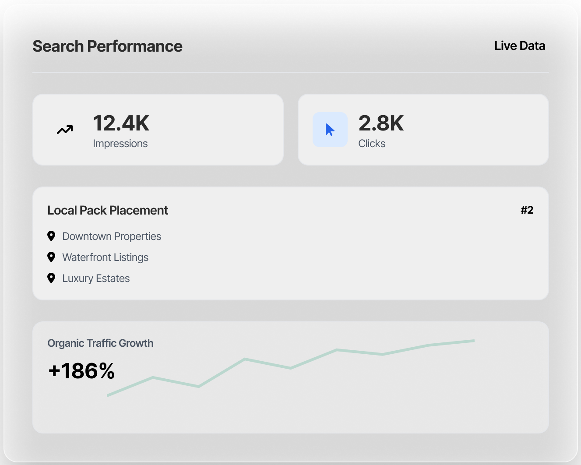Image resolution: width=581 pixels, height=465 pixels.
Task: Click the map pin next to Downtown Properties
Action: (51, 236)
